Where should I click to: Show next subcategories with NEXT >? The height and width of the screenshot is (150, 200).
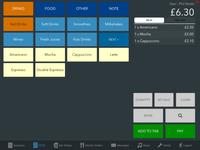[114, 39]
